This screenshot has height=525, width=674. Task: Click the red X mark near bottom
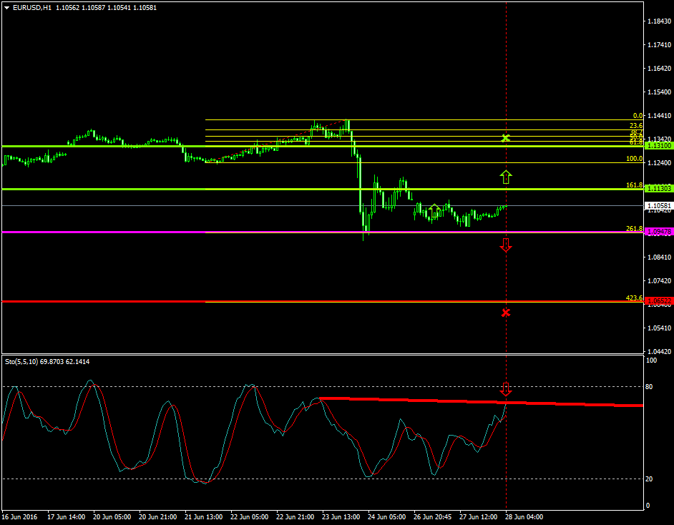pos(506,313)
